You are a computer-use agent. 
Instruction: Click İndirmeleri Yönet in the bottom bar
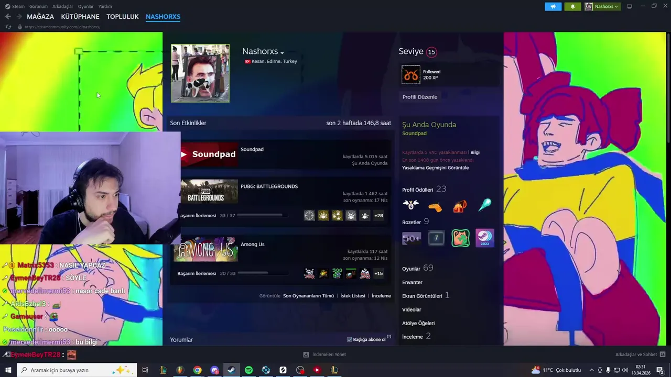[x=324, y=354]
